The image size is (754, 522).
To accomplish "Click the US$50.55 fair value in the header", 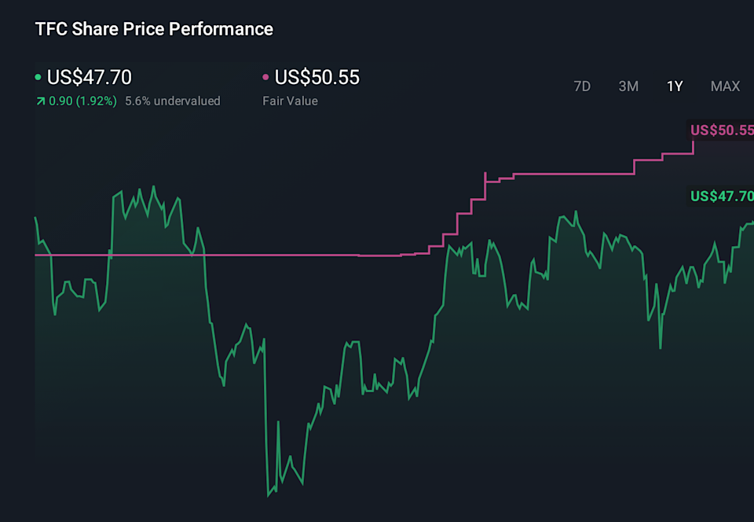I will point(317,77).
